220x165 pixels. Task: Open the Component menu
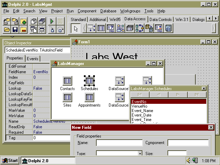[87, 11]
